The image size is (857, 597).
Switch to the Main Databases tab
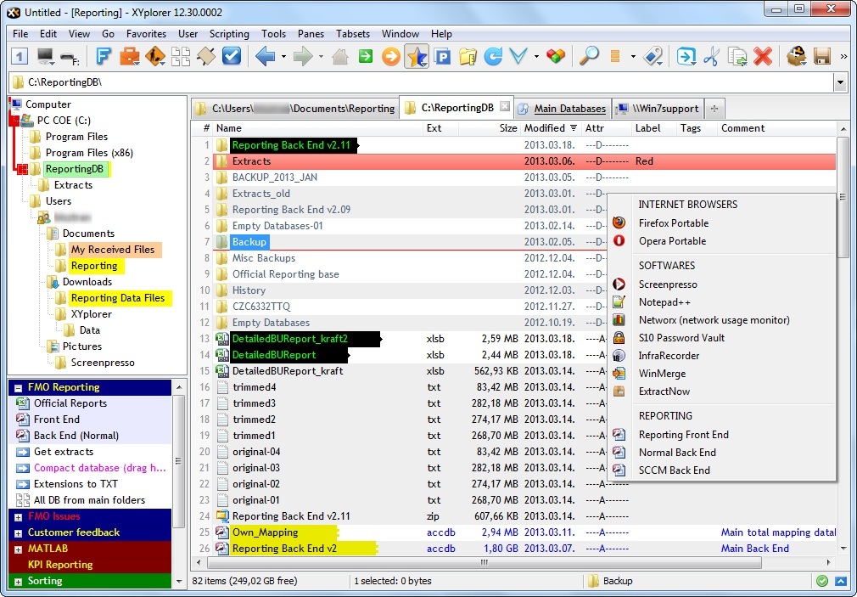coord(569,109)
